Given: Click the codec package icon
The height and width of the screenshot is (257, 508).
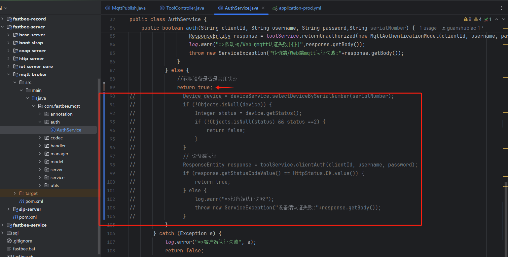Looking at the screenshot, I should pos(47,138).
